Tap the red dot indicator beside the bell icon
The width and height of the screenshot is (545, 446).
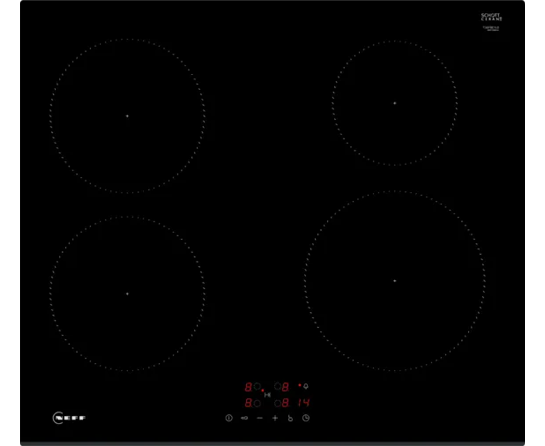[300, 385]
